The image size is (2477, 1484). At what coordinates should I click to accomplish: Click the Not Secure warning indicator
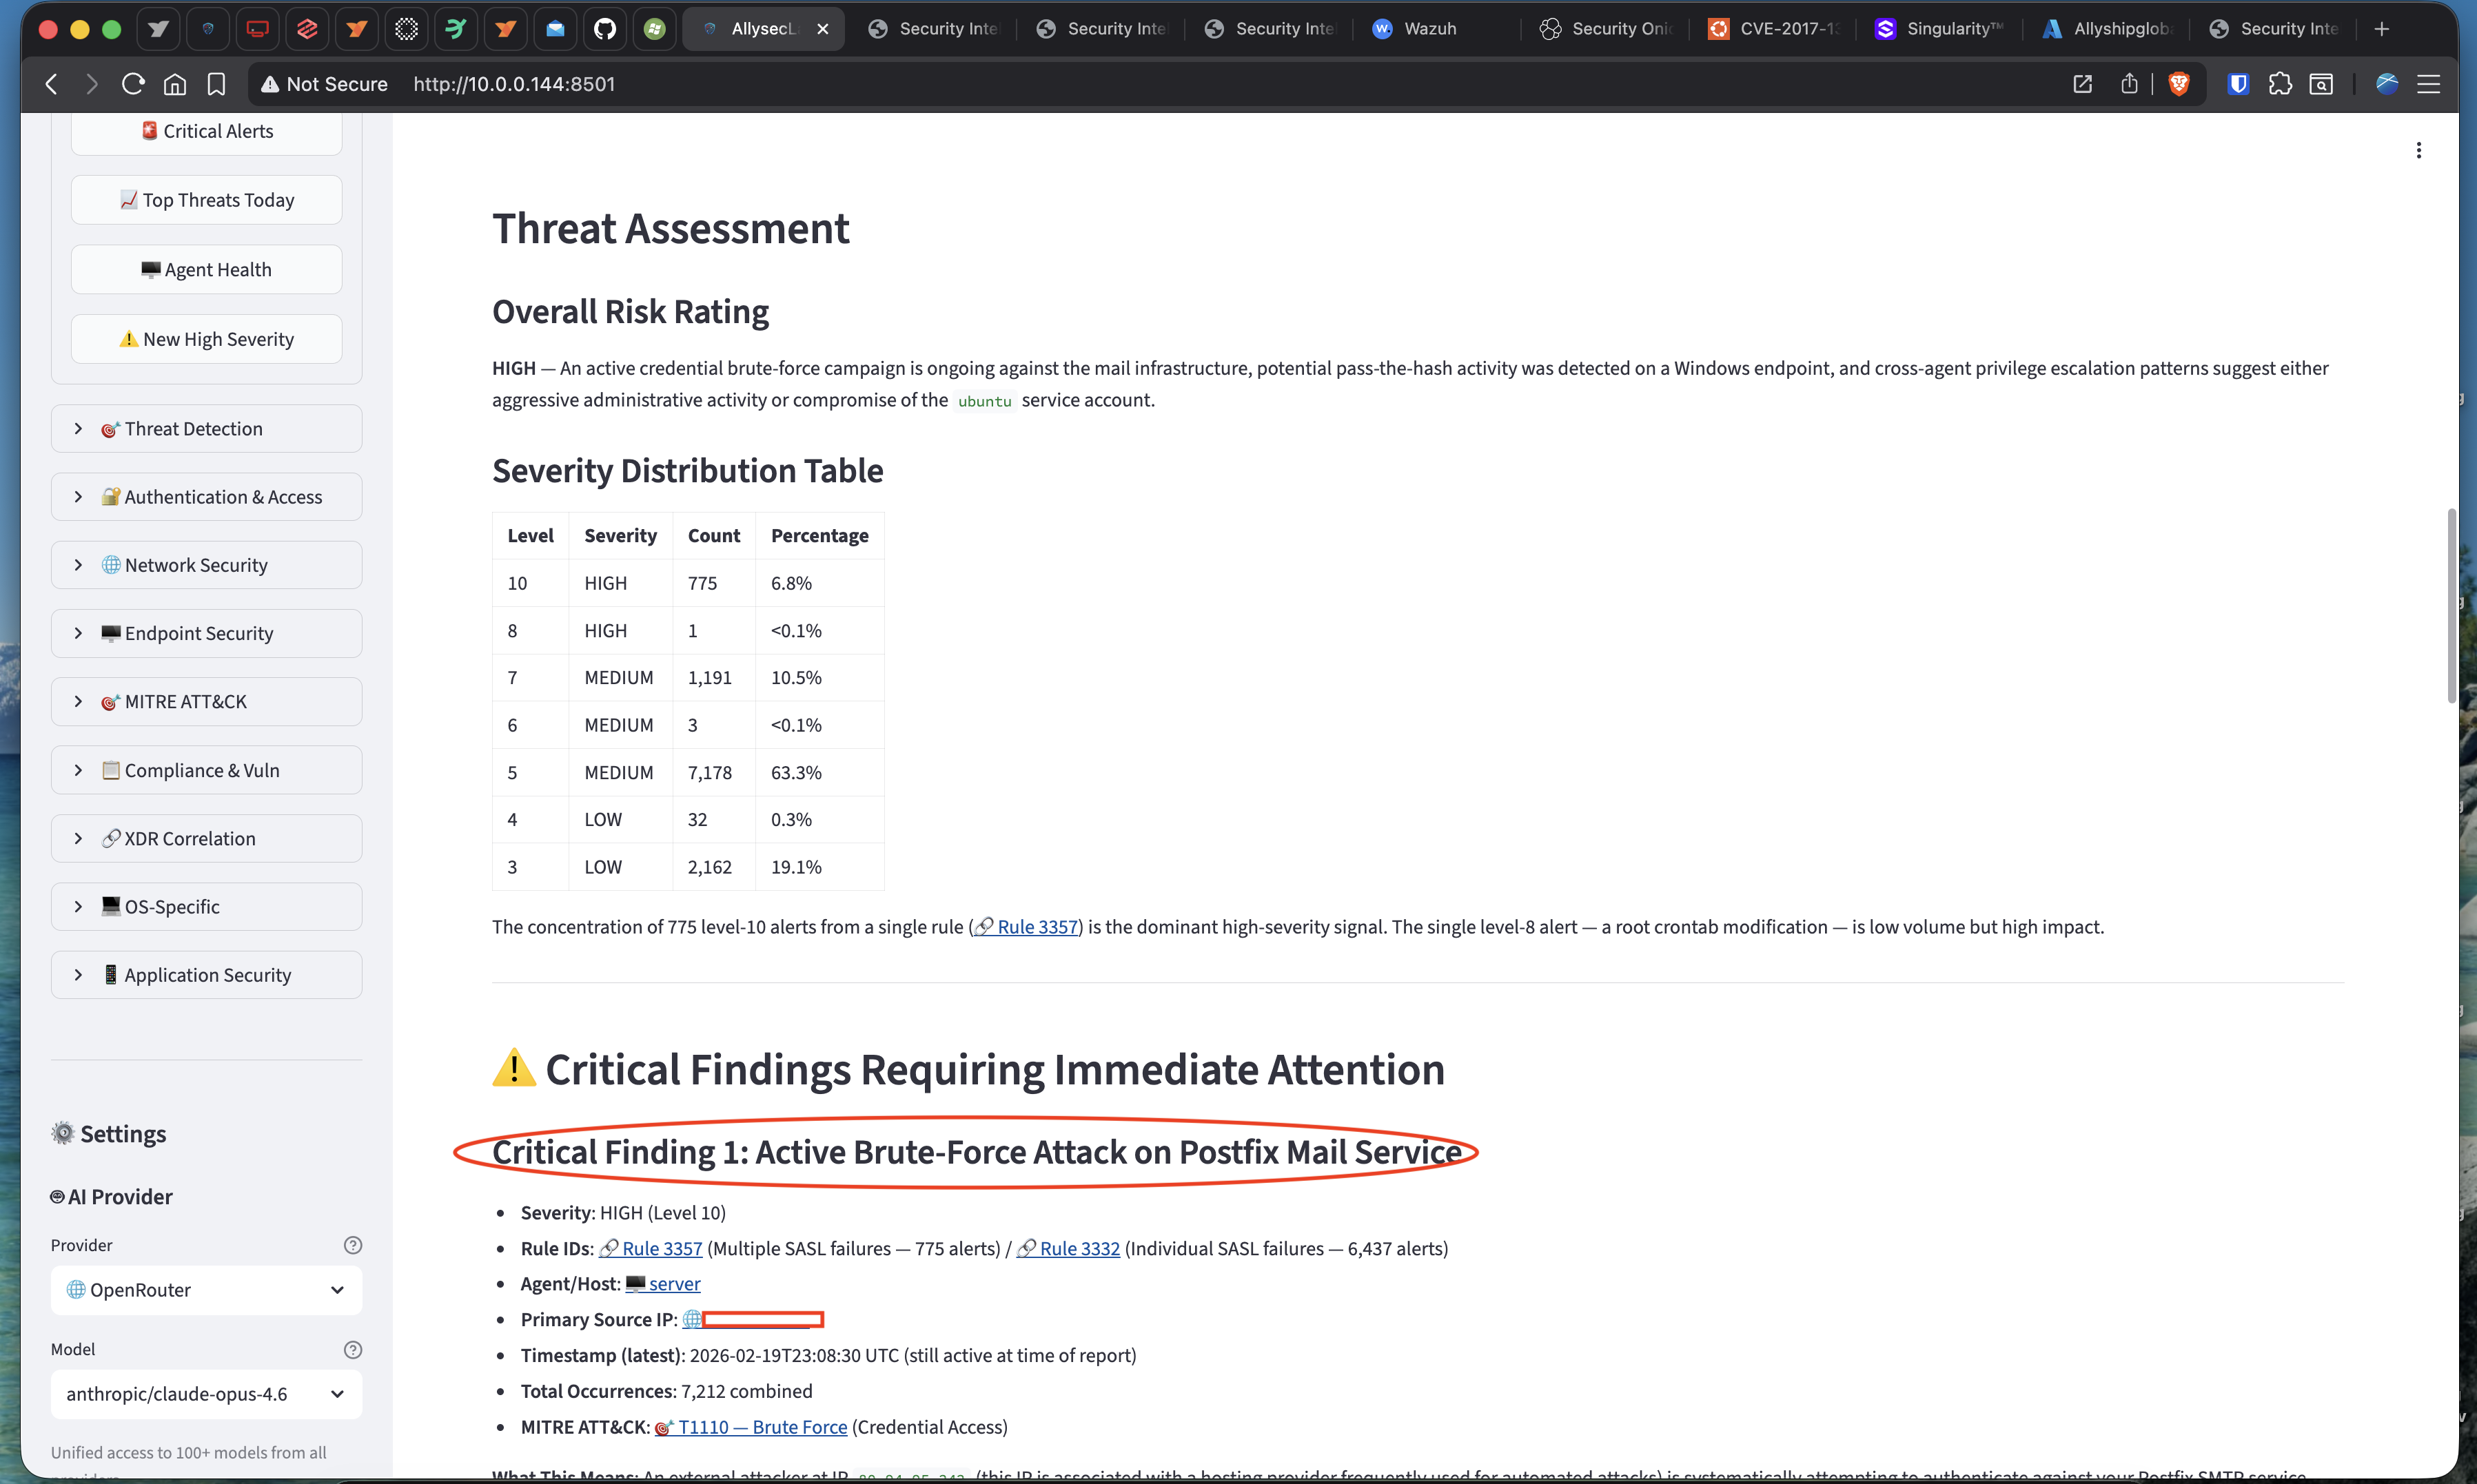(324, 84)
